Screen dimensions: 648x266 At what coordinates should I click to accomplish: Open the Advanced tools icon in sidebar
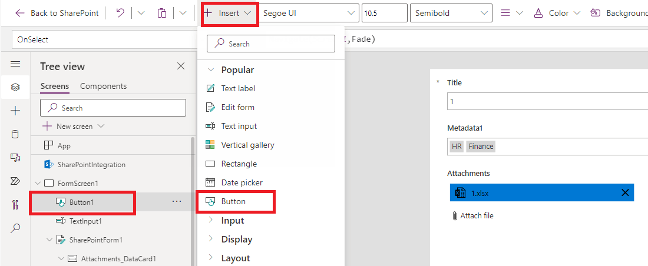click(15, 205)
